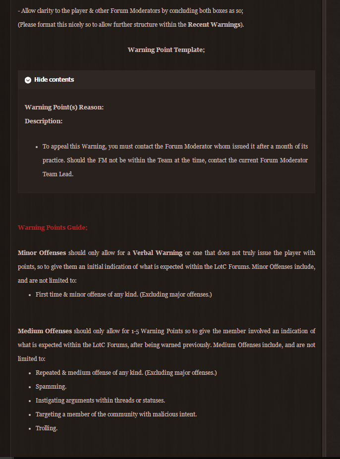Click the Targeting a member bullet item
Viewport: 340px width, 459px height.
[x=116, y=414]
